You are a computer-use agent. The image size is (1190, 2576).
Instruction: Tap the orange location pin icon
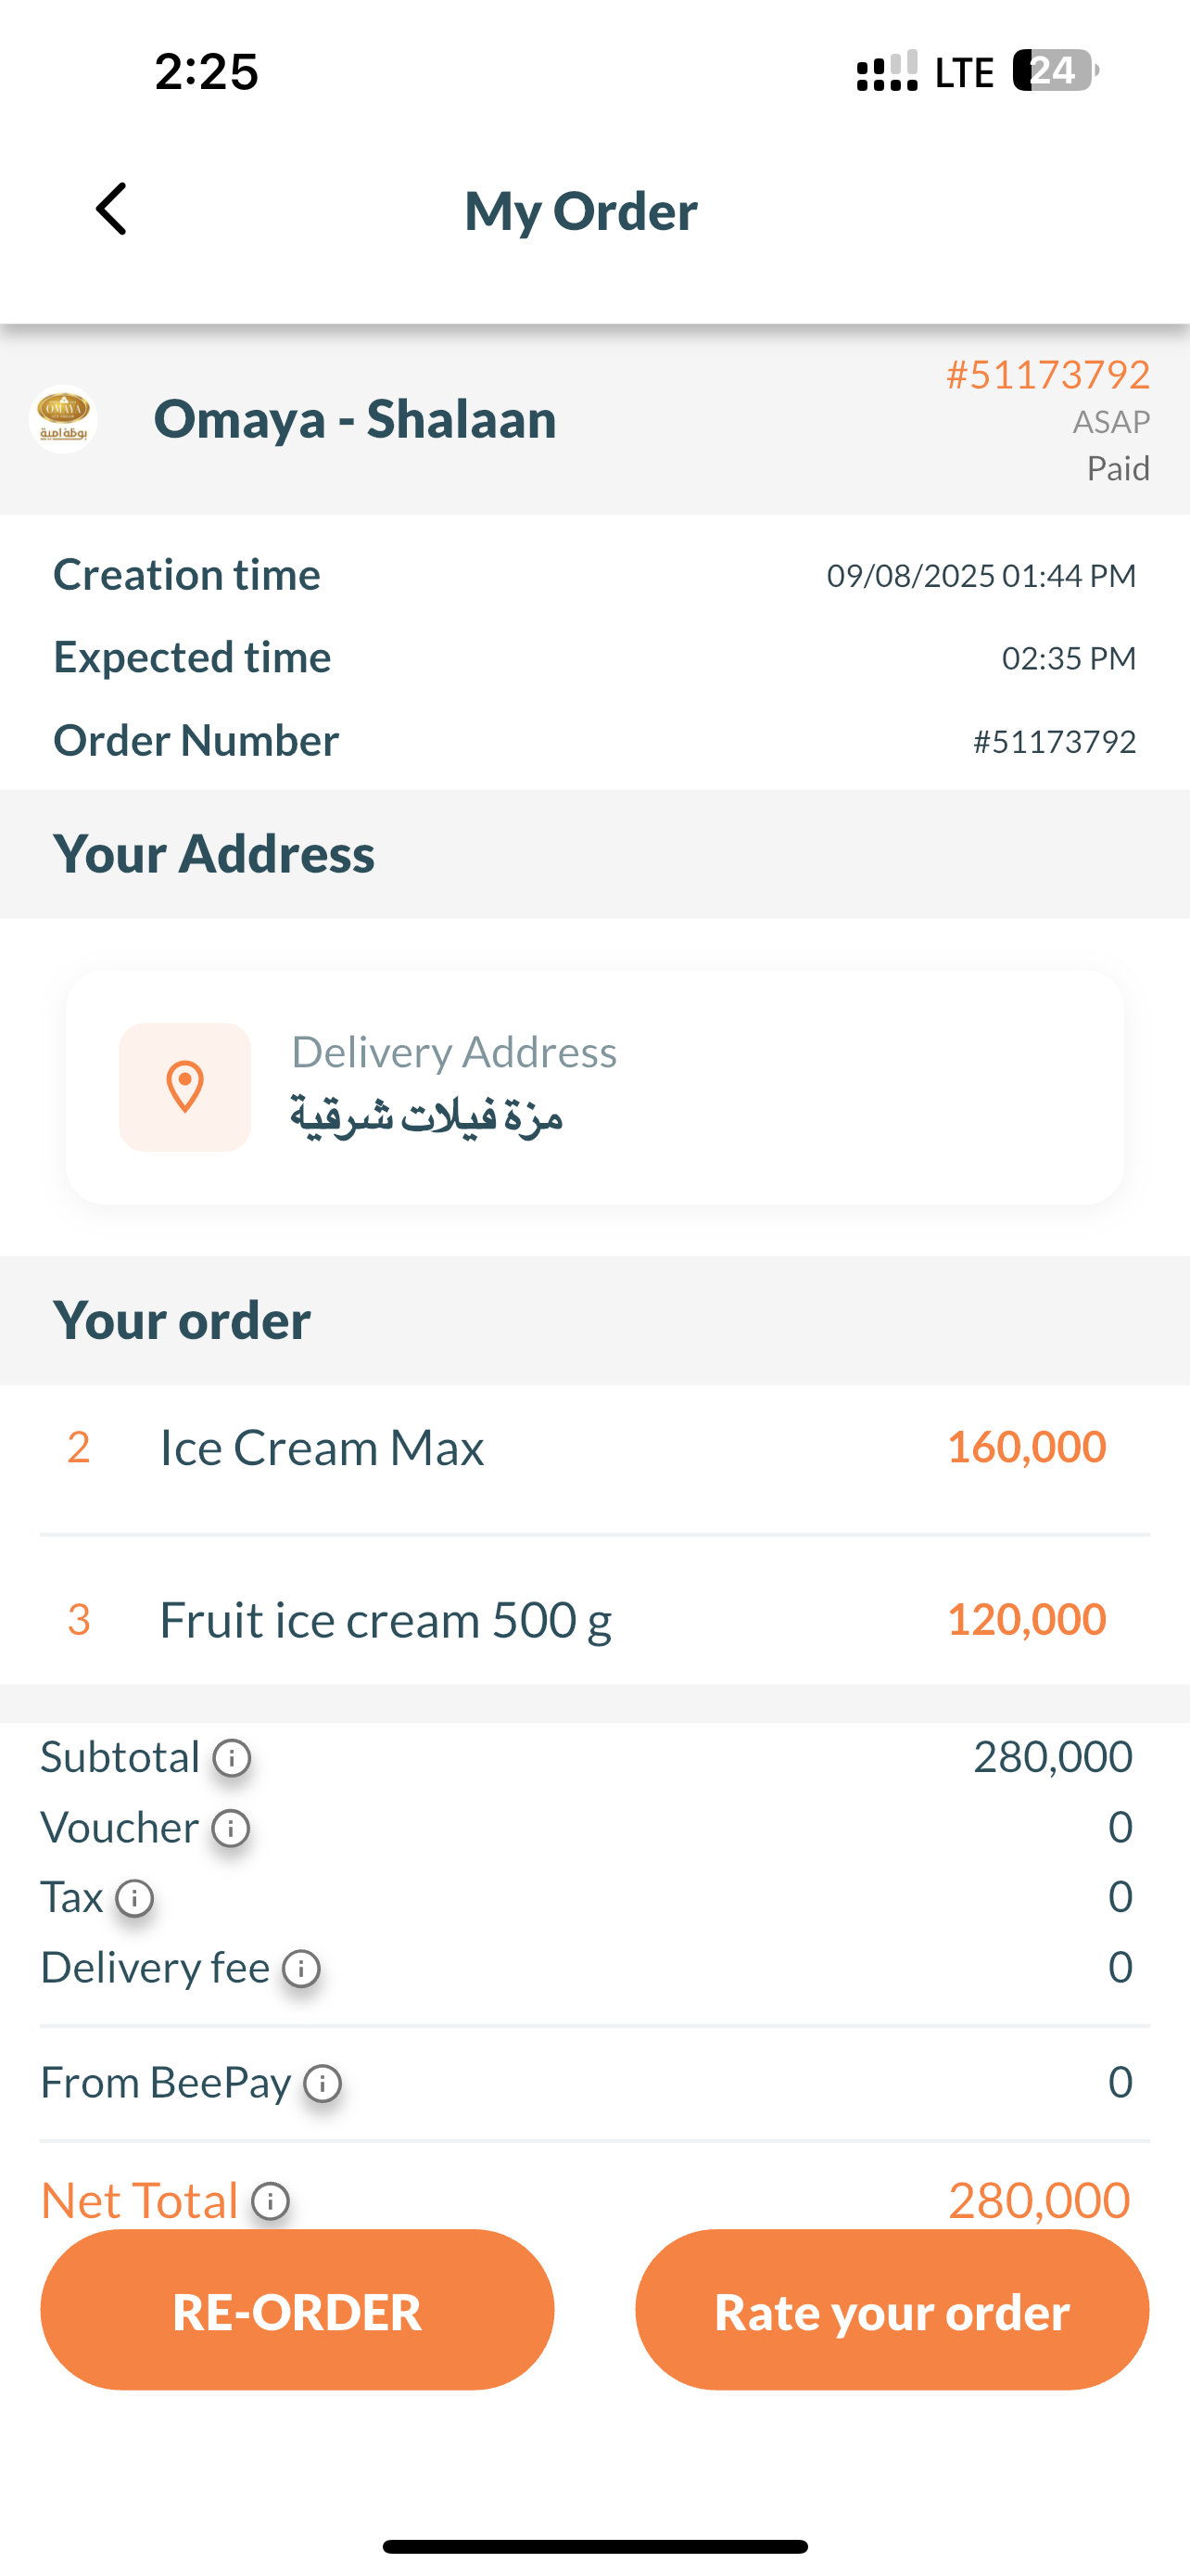184,1087
